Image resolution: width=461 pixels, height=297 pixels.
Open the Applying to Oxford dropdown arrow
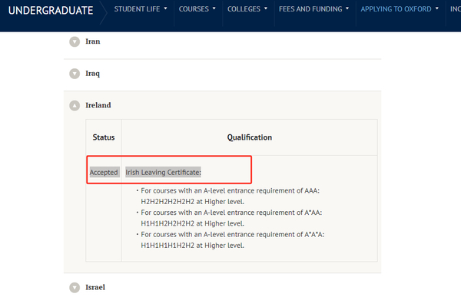pyautogui.click(x=437, y=8)
